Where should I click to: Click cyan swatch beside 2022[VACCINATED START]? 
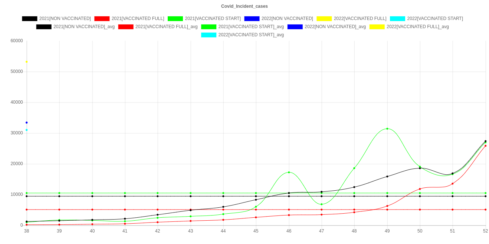[x=397, y=19]
